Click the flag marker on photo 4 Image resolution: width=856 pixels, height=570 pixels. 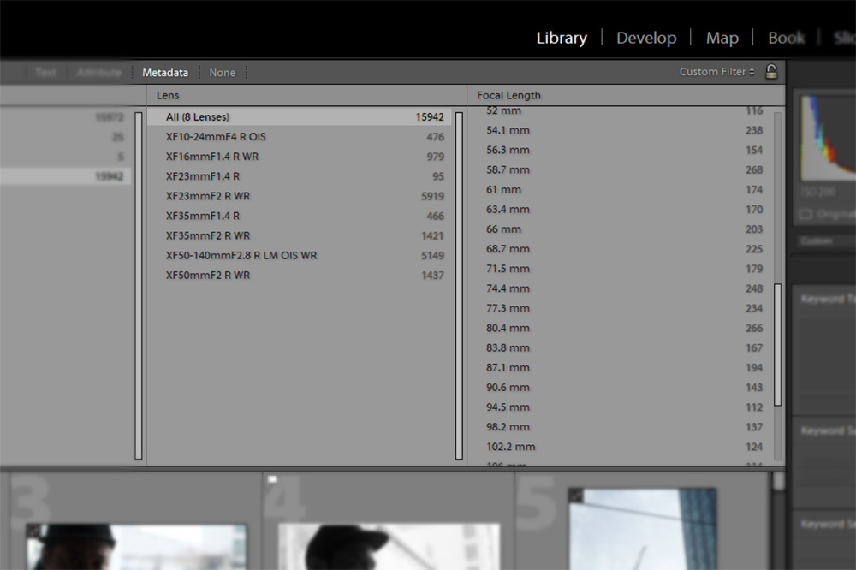273,480
